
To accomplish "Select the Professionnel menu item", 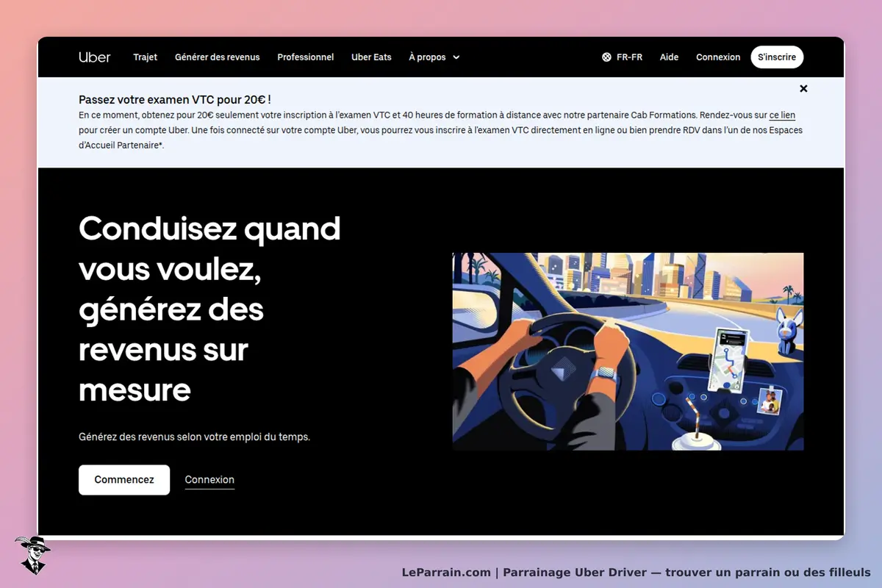I will pyautogui.click(x=306, y=57).
